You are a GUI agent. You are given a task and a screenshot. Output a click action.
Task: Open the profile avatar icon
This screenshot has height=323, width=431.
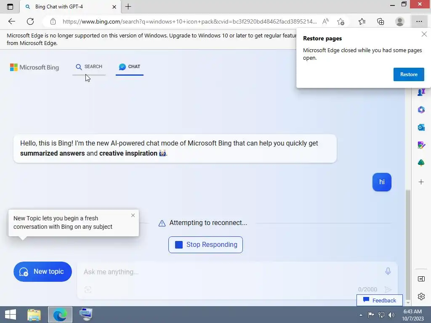400,21
